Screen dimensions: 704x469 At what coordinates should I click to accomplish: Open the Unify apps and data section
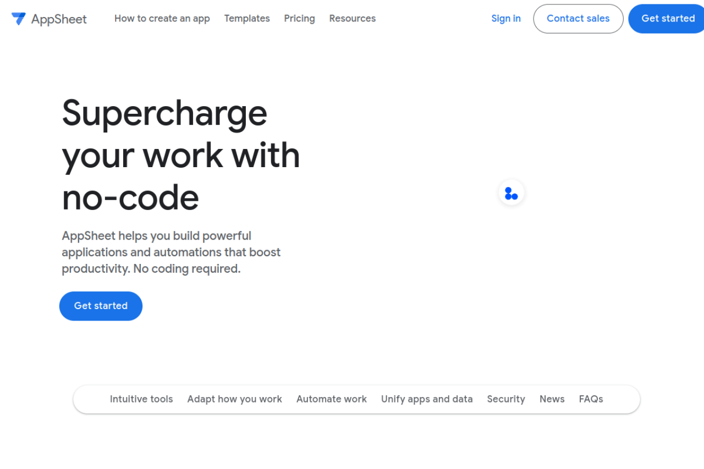pyautogui.click(x=427, y=399)
